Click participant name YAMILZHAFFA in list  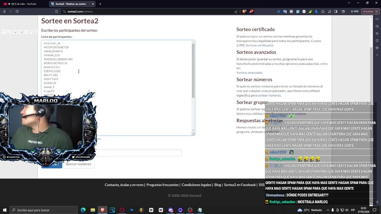click(53, 51)
